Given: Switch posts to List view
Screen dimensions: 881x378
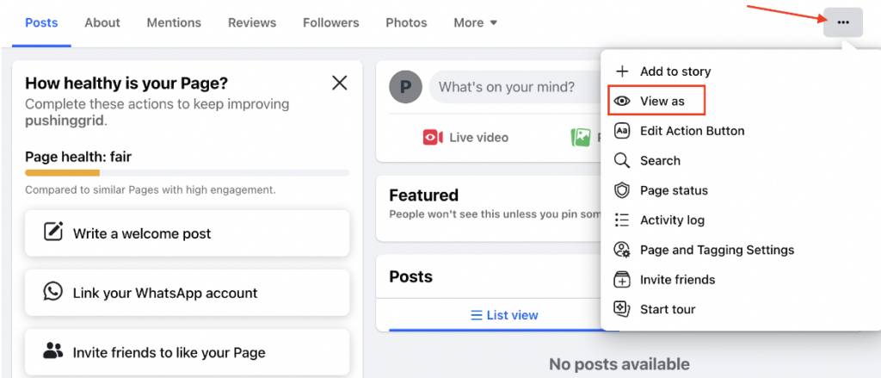Looking at the screenshot, I should click(504, 315).
